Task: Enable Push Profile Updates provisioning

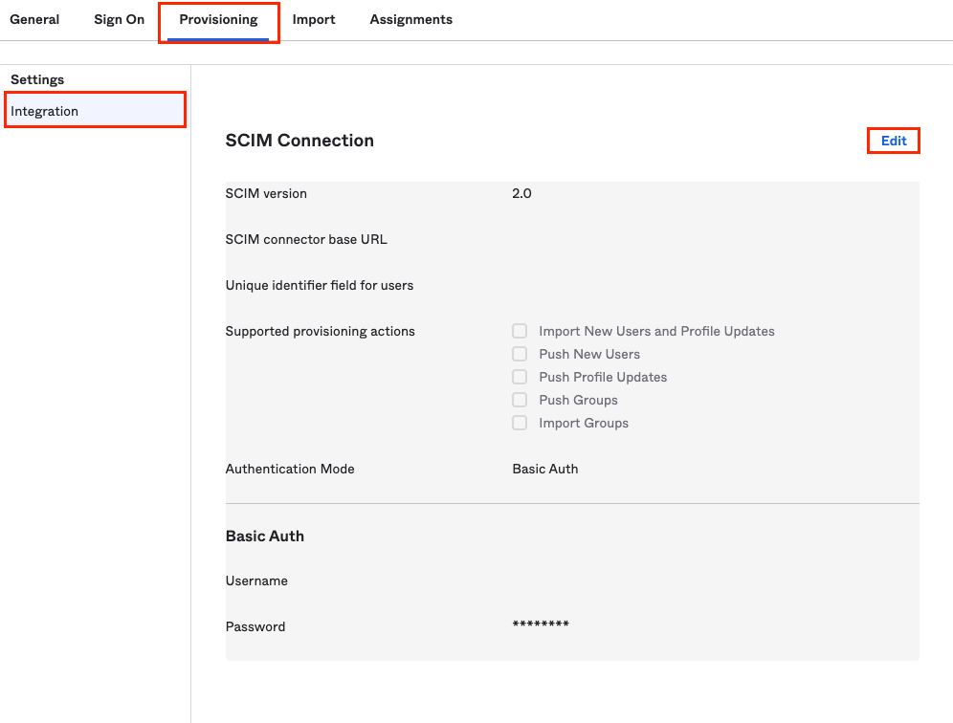Action: tap(520, 376)
